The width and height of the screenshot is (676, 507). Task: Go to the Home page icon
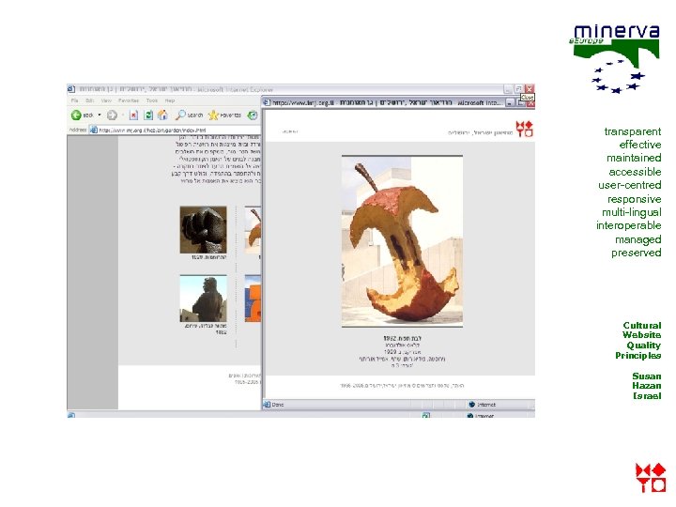(x=162, y=115)
